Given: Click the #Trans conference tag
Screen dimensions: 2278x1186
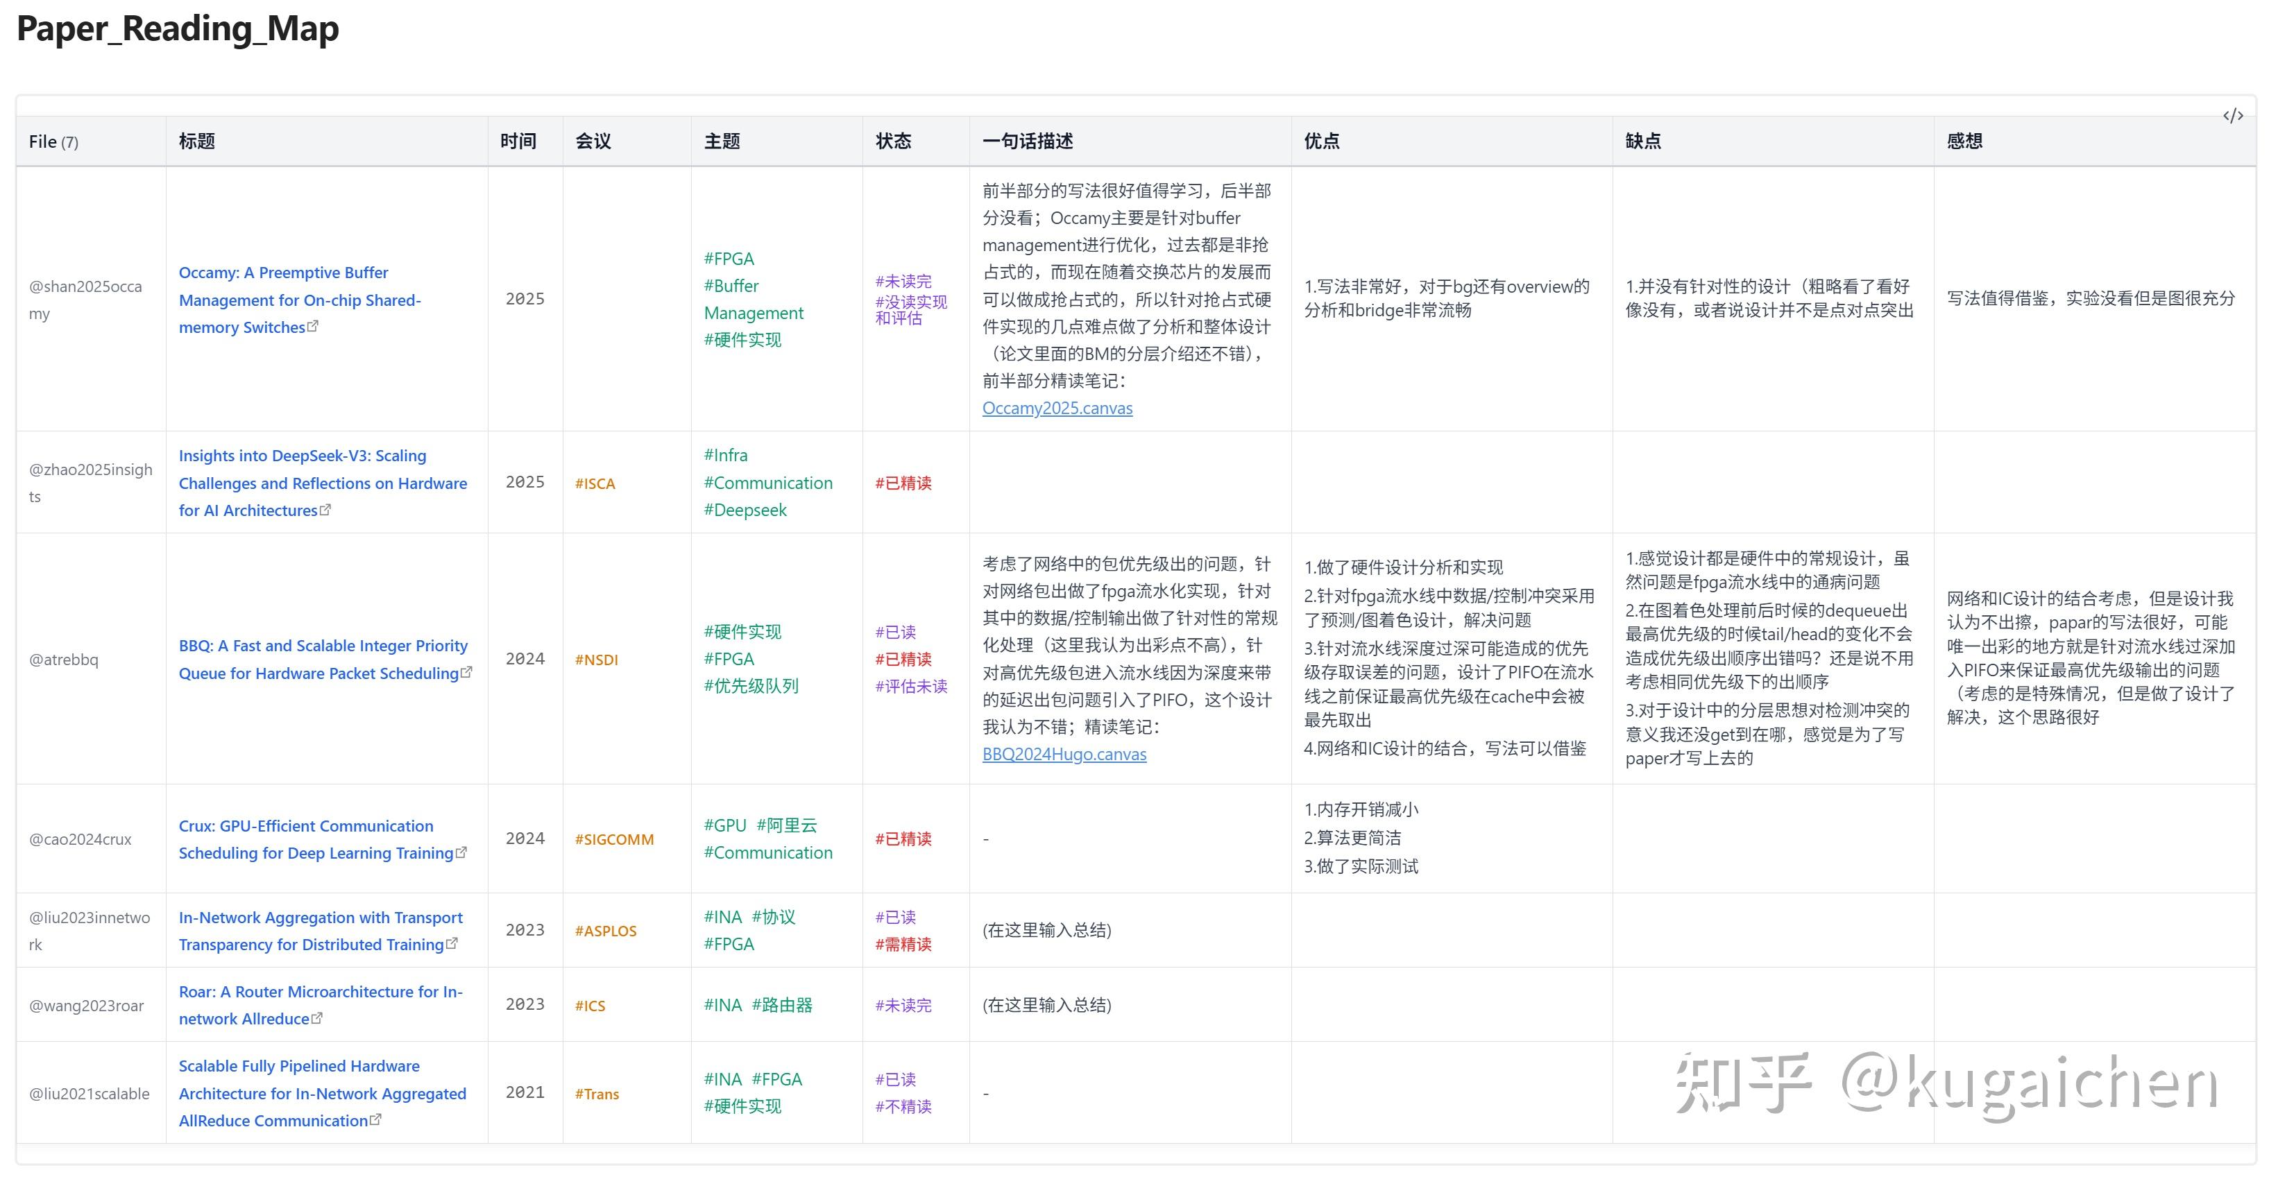Looking at the screenshot, I should (x=597, y=1094).
